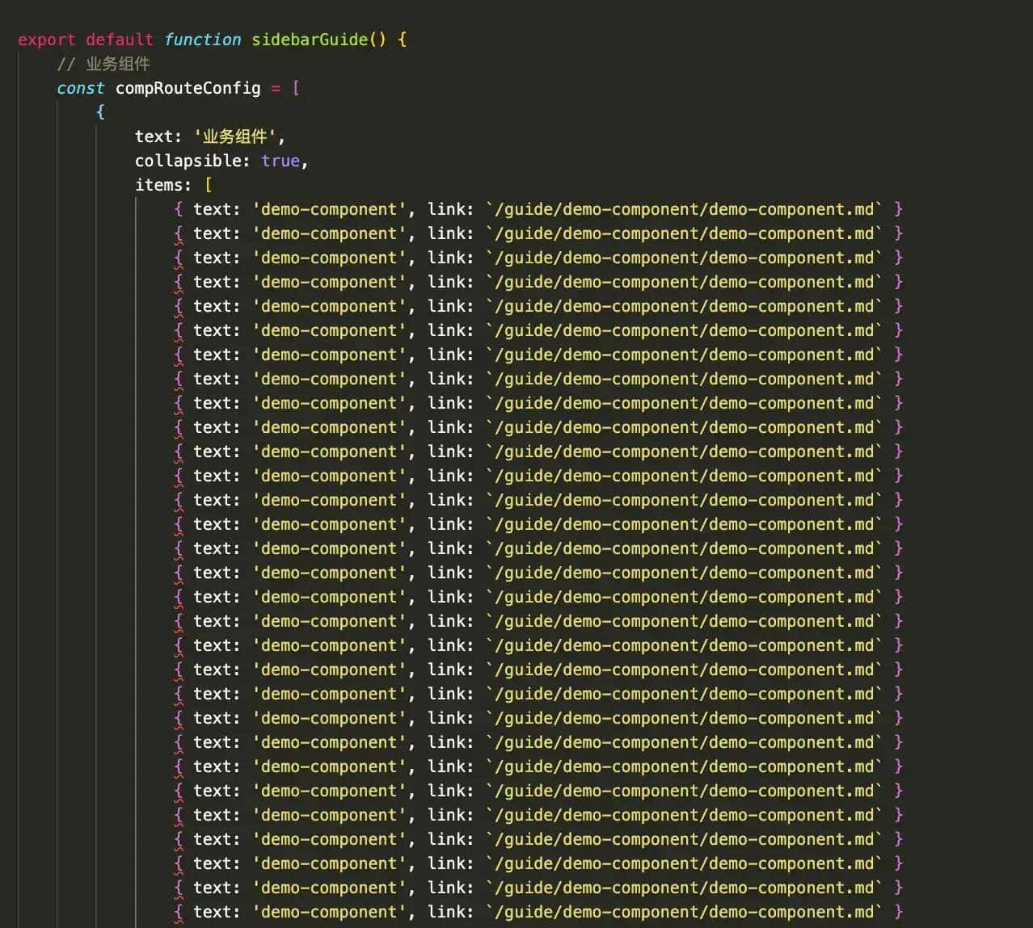The image size is (1033, 928).
Task: Click the italic "const" keyword
Action: (80, 88)
